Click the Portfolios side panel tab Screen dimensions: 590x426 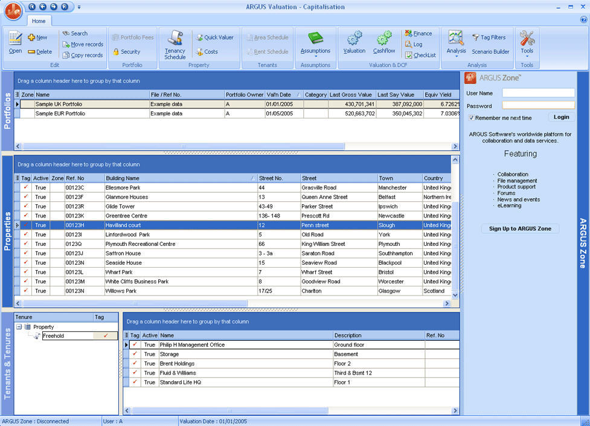tap(7, 111)
